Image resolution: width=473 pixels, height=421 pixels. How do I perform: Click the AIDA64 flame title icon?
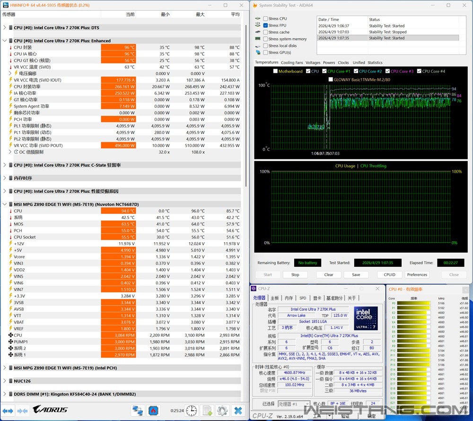[x=255, y=5]
